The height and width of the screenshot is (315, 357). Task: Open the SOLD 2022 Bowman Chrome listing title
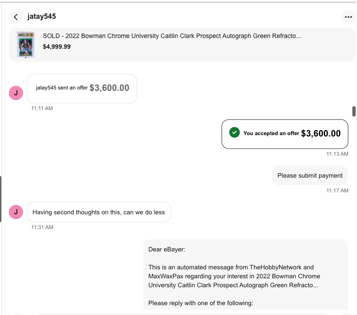172,36
